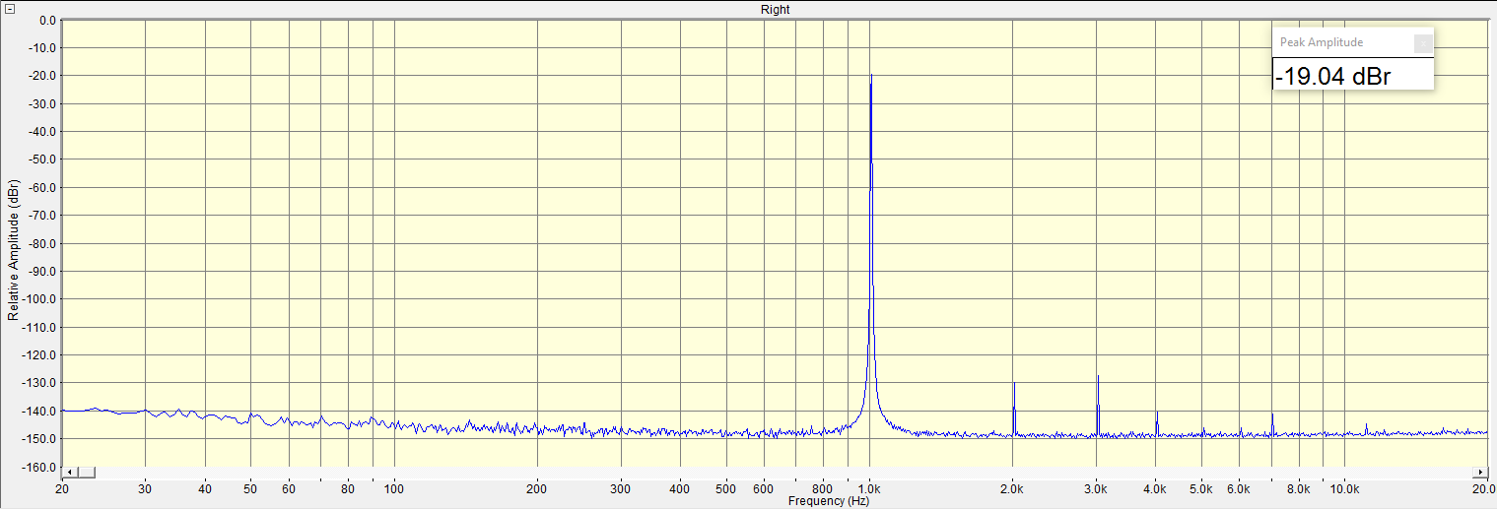Click the 3 kHz harmonic spike
The width and height of the screenshot is (1497, 510).
click(x=1097, y=404)
